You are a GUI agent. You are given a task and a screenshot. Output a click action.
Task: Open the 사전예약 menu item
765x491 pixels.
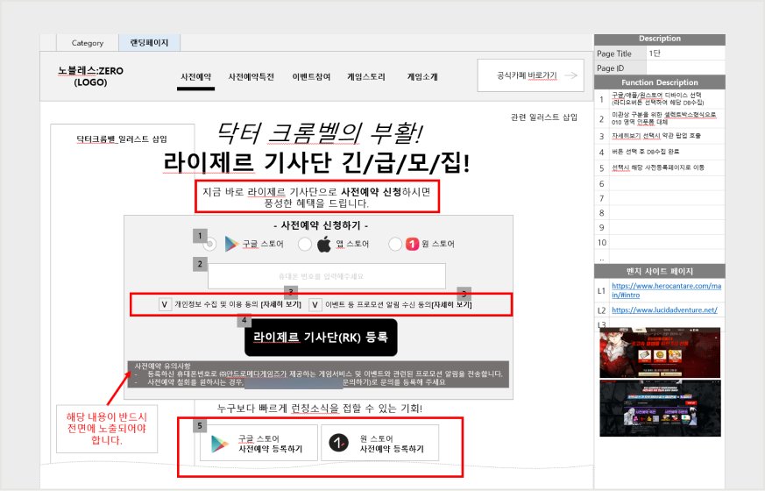195,77
